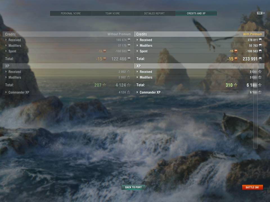
Task: Click the credits icon beside 122 466 total
Action: pos(129,59)
